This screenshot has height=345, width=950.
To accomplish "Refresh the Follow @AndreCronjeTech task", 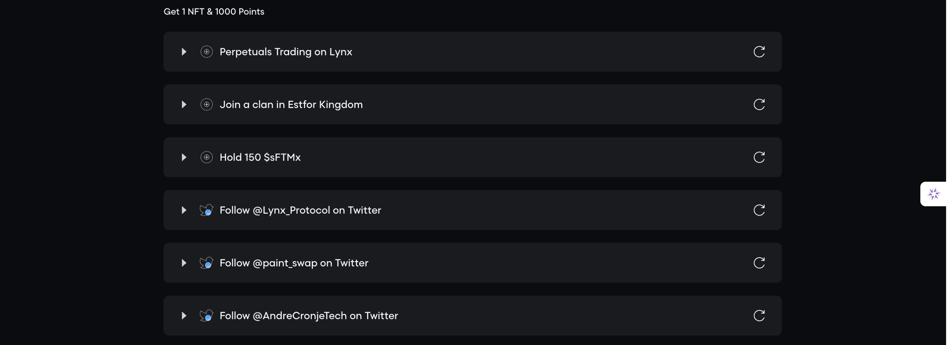I will pyautogui.click(x=759, y=316).
